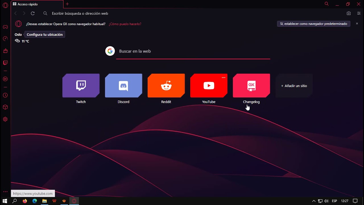
Task: Click the Opera GX taskbar icon
Action: coord(74,201)
